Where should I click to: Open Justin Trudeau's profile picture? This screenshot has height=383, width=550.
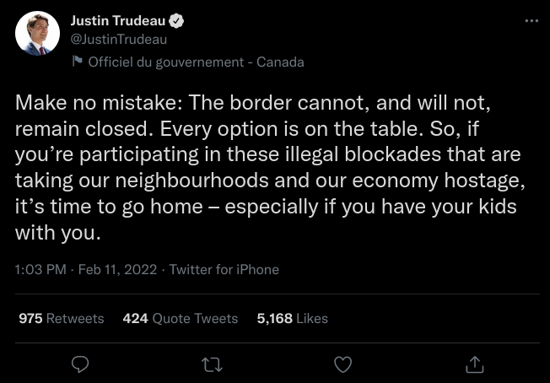[x=37, y=34]
